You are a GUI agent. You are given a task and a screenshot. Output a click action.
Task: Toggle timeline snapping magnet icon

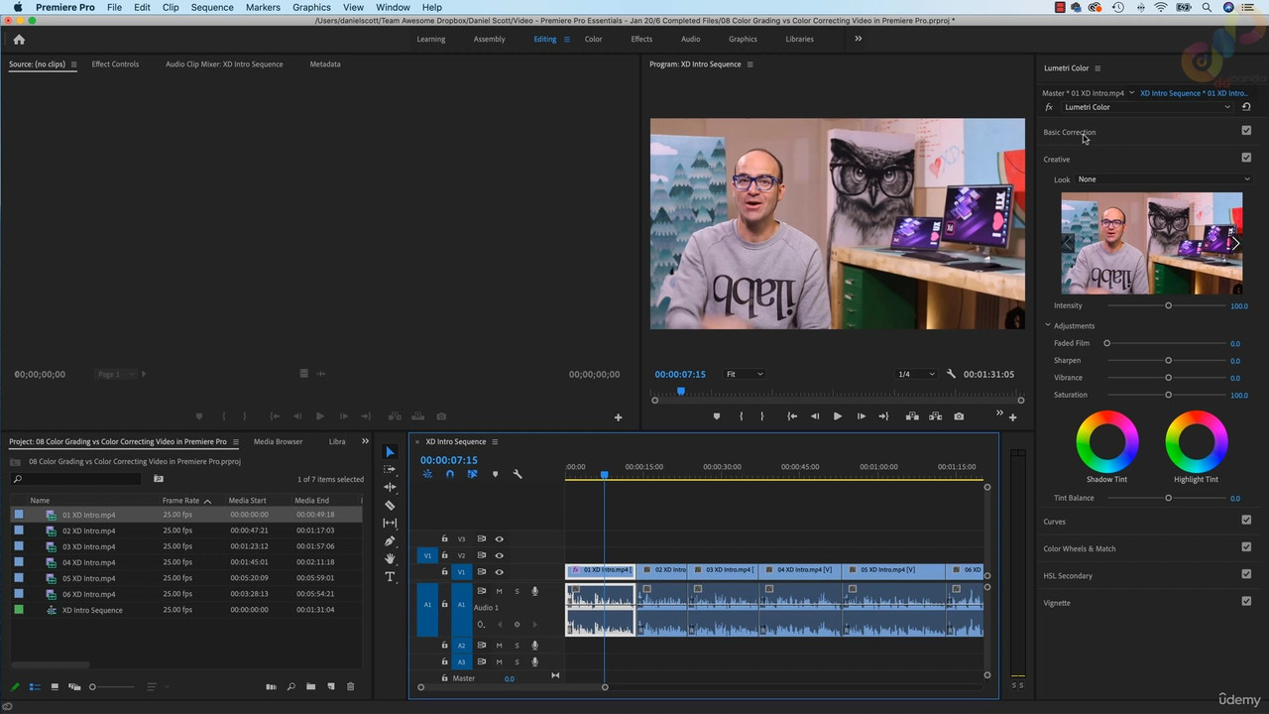coord(450,474)
